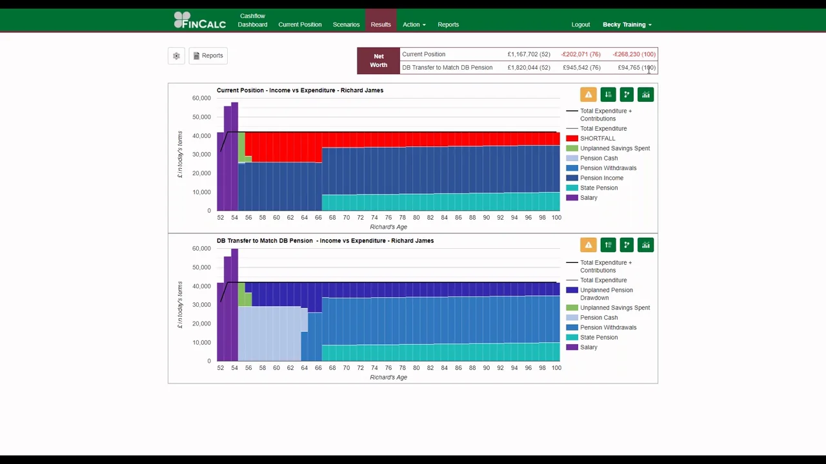Image resolution: width=826 pixels, height=464 pixels.
Task: Expand the Becky Training user menu
Action: 627,24
